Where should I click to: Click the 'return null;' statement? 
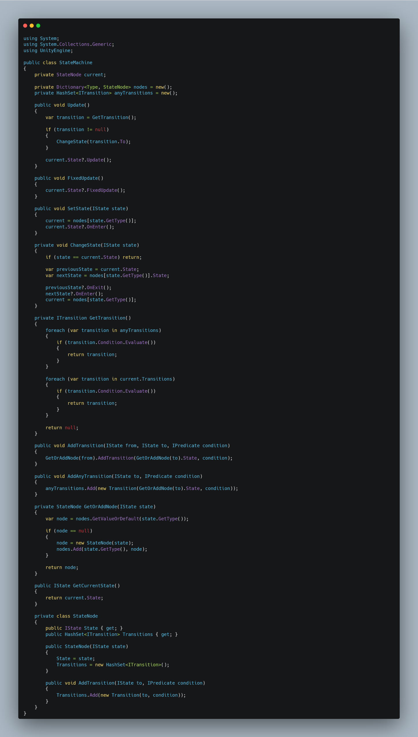pyautogui.click(x=62, y=428)
